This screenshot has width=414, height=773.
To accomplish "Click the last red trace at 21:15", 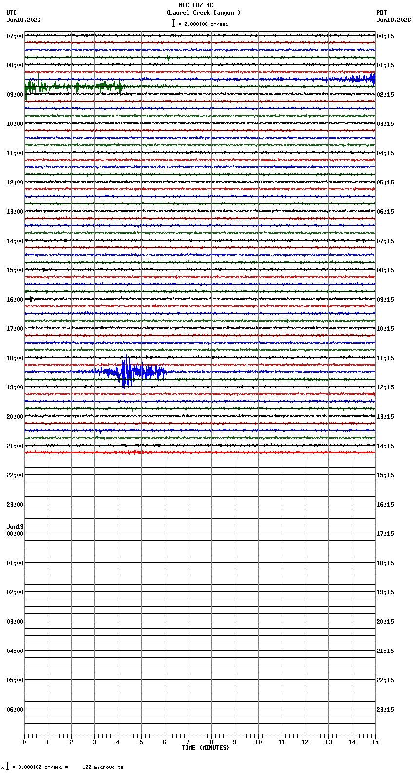I will (200, 453).
